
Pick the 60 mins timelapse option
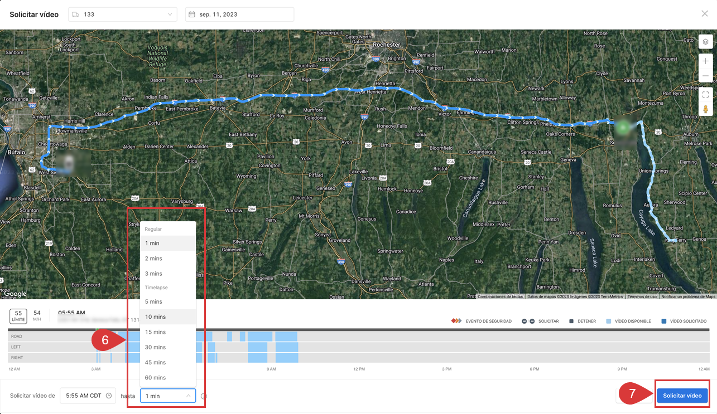coord(155,378)
